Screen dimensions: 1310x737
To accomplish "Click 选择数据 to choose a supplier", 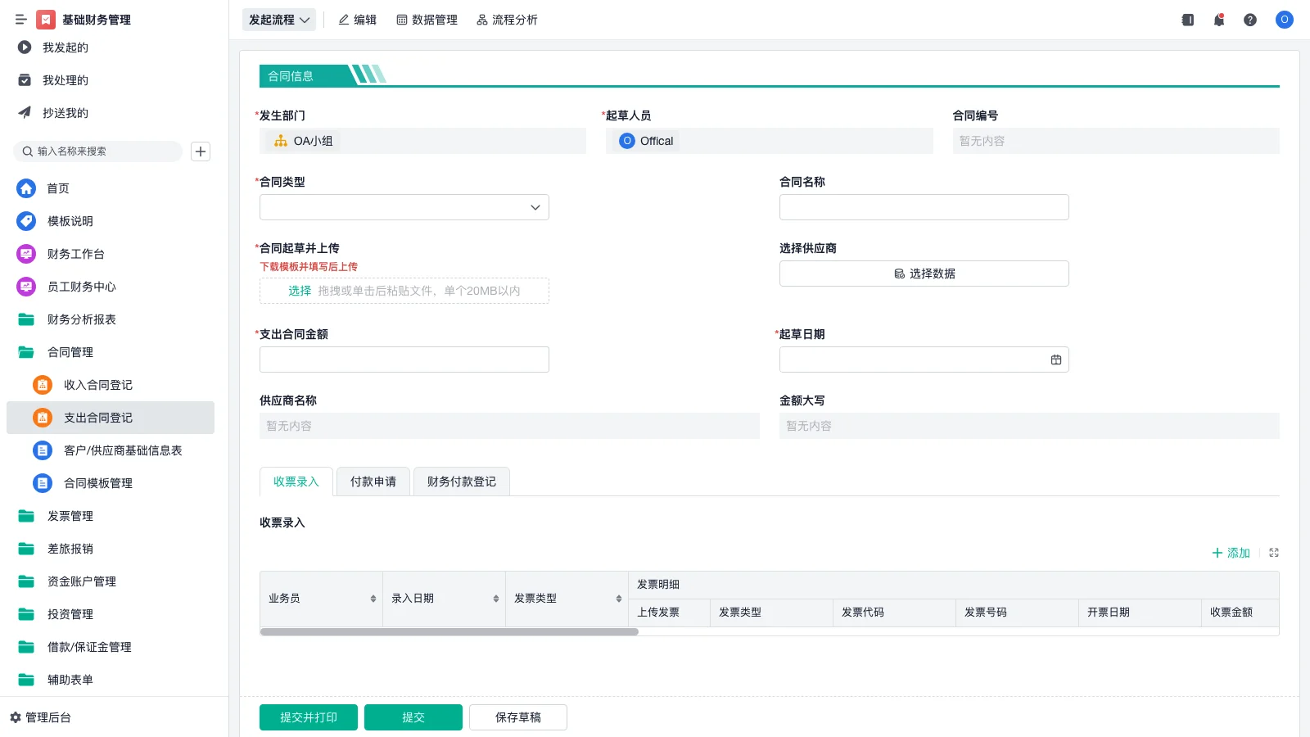I will tap(924, 274).
